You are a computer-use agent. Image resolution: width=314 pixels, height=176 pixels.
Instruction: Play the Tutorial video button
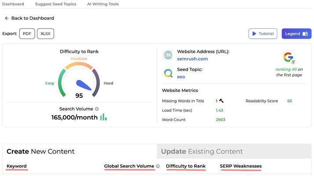pos(263,33)
